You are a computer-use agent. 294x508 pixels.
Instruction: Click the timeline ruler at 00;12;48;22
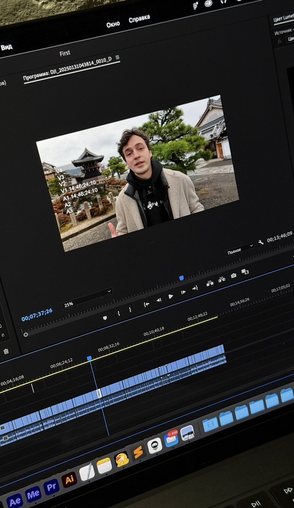pyautogui.click(x=197, y=316)
